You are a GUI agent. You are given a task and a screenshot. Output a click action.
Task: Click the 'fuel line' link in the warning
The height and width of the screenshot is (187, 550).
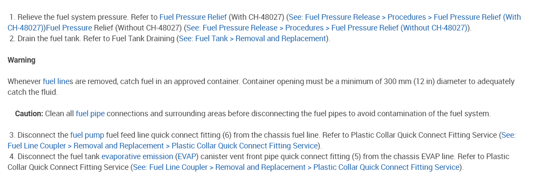click(56, 81)
